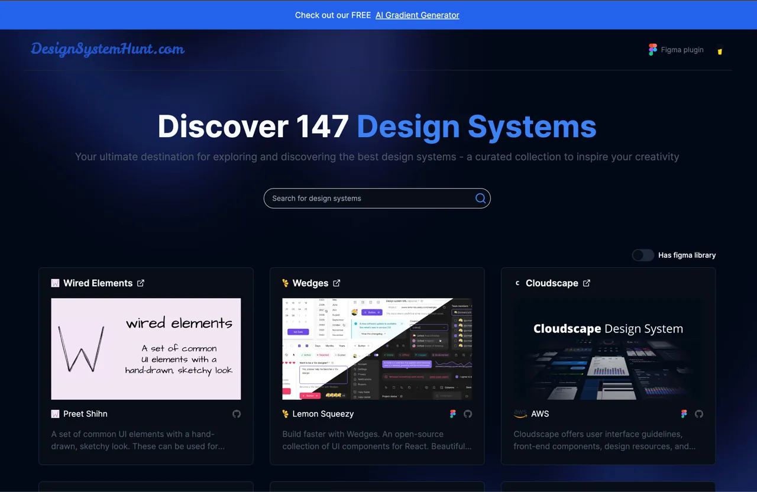The height and width of the screenshot is (492, 757).
Task: Click Lemon Squeezy logo beside author name
Action: pos(286,414)
